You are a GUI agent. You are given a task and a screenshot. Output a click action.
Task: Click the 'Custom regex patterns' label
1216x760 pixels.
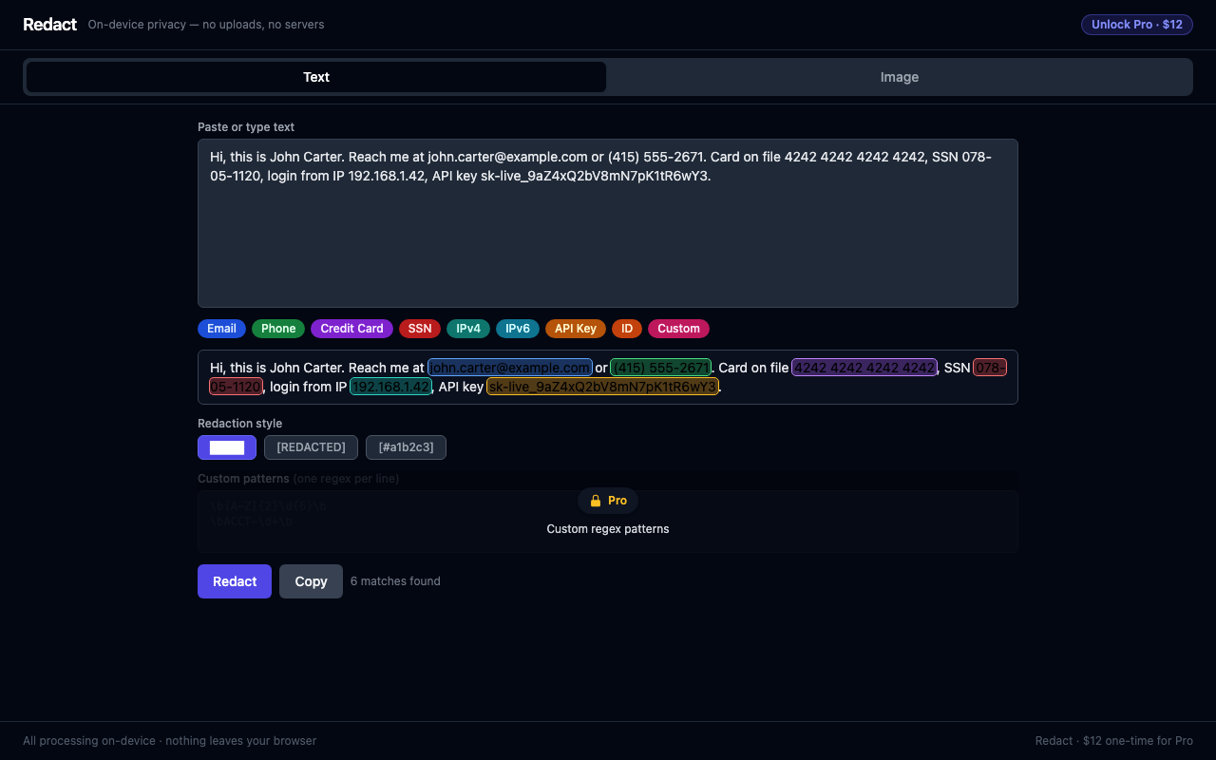pyautogui.click(x=608, y=529)
